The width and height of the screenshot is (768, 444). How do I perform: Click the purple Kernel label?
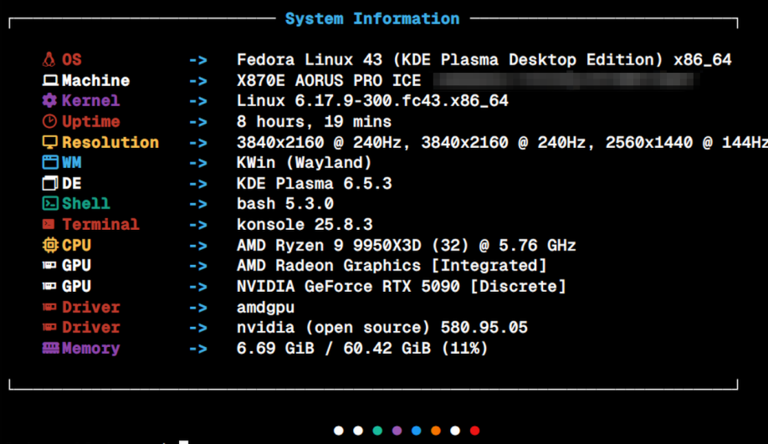(x=90, y=101)
